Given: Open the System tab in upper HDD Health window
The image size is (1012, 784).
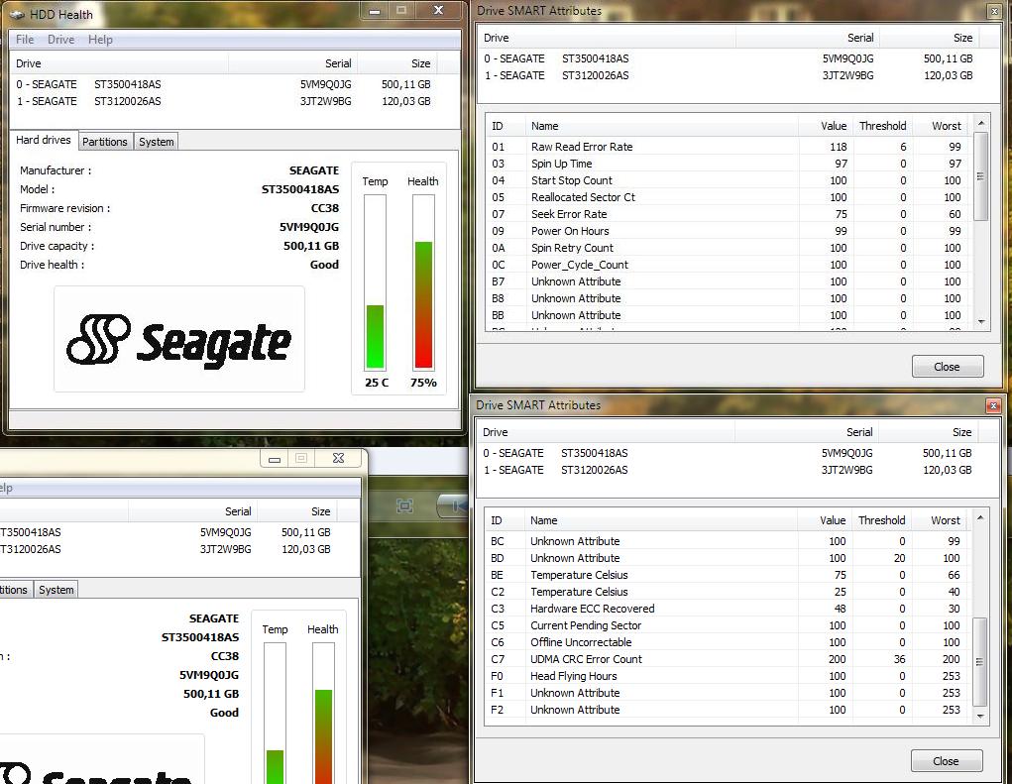Looking at the screenshot, I should tap(157, 142).
